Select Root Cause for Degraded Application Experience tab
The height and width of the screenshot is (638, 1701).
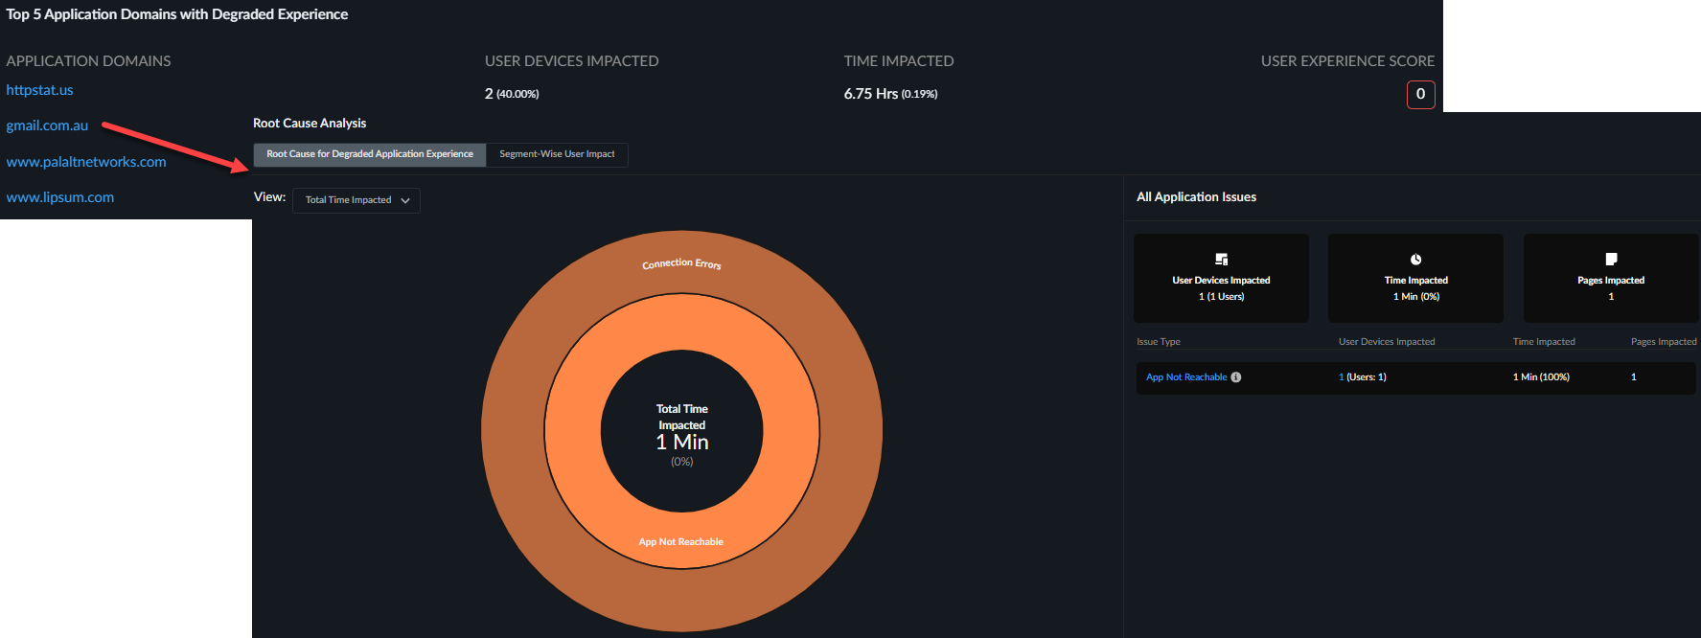coord(370,154)
